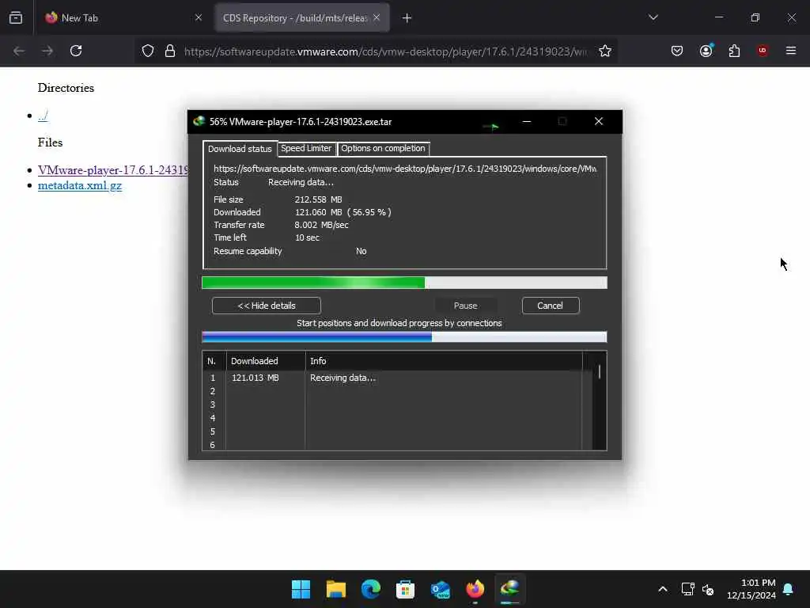Select connection row number 3
The width and height of the screenshot is (810, 608).
pos(392,405)
